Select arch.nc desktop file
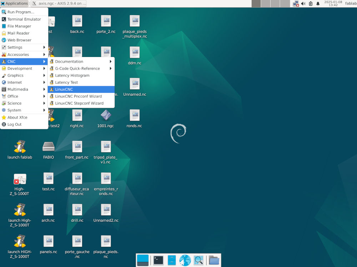The width and height of the screenshot is (357, 267). point(49,210)
